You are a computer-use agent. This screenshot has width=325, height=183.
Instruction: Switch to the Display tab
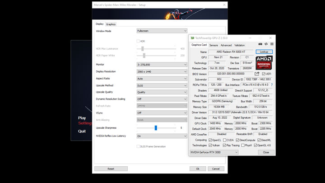pyautogui.click(x=99, y=24)
